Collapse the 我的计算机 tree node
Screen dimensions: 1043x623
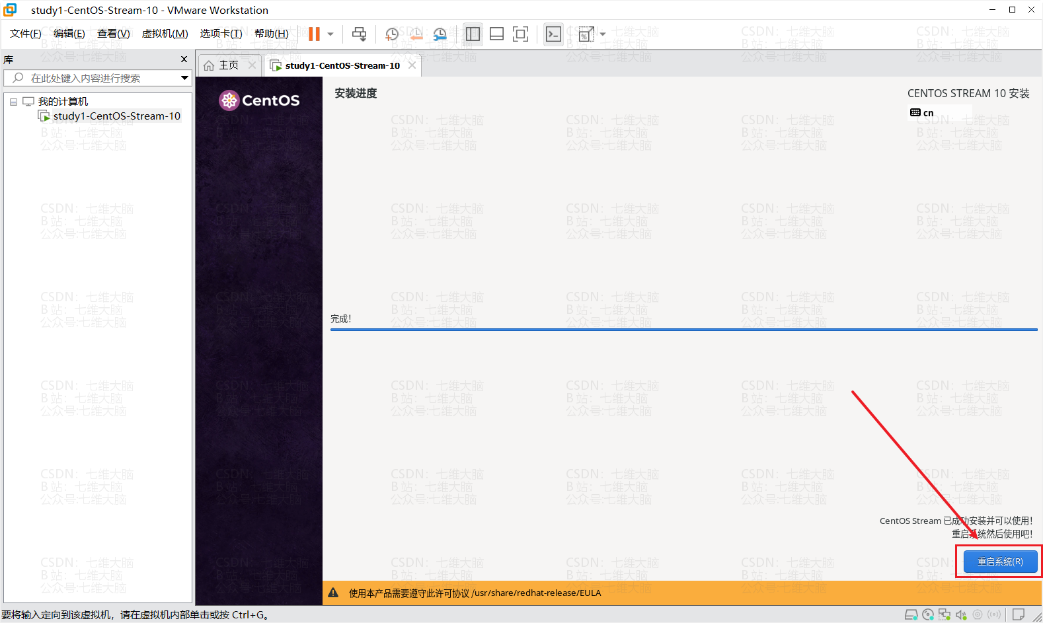(13, 102)
